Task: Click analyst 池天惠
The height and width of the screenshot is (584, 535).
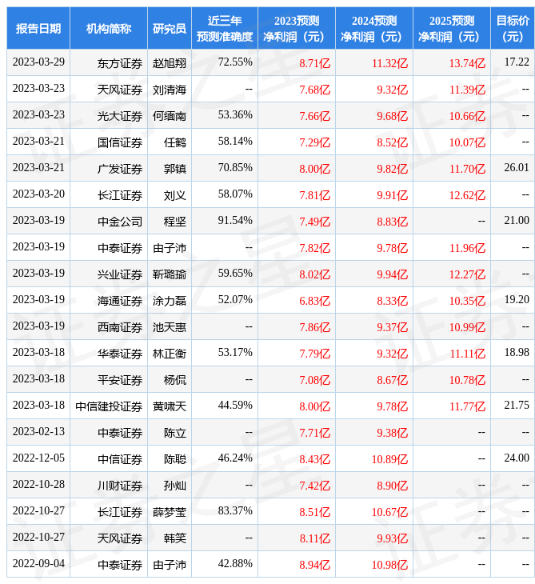Action: 170,327
